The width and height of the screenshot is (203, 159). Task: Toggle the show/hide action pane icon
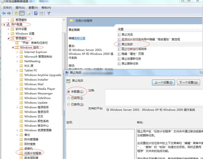(x=41, y=13)
